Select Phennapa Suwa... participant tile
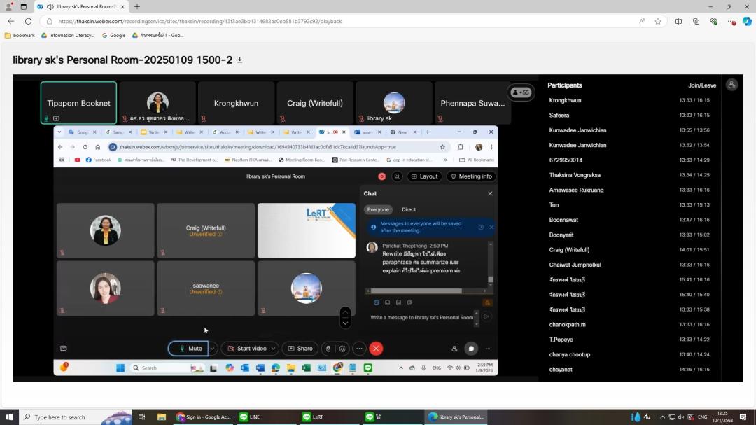 (472, 103)
